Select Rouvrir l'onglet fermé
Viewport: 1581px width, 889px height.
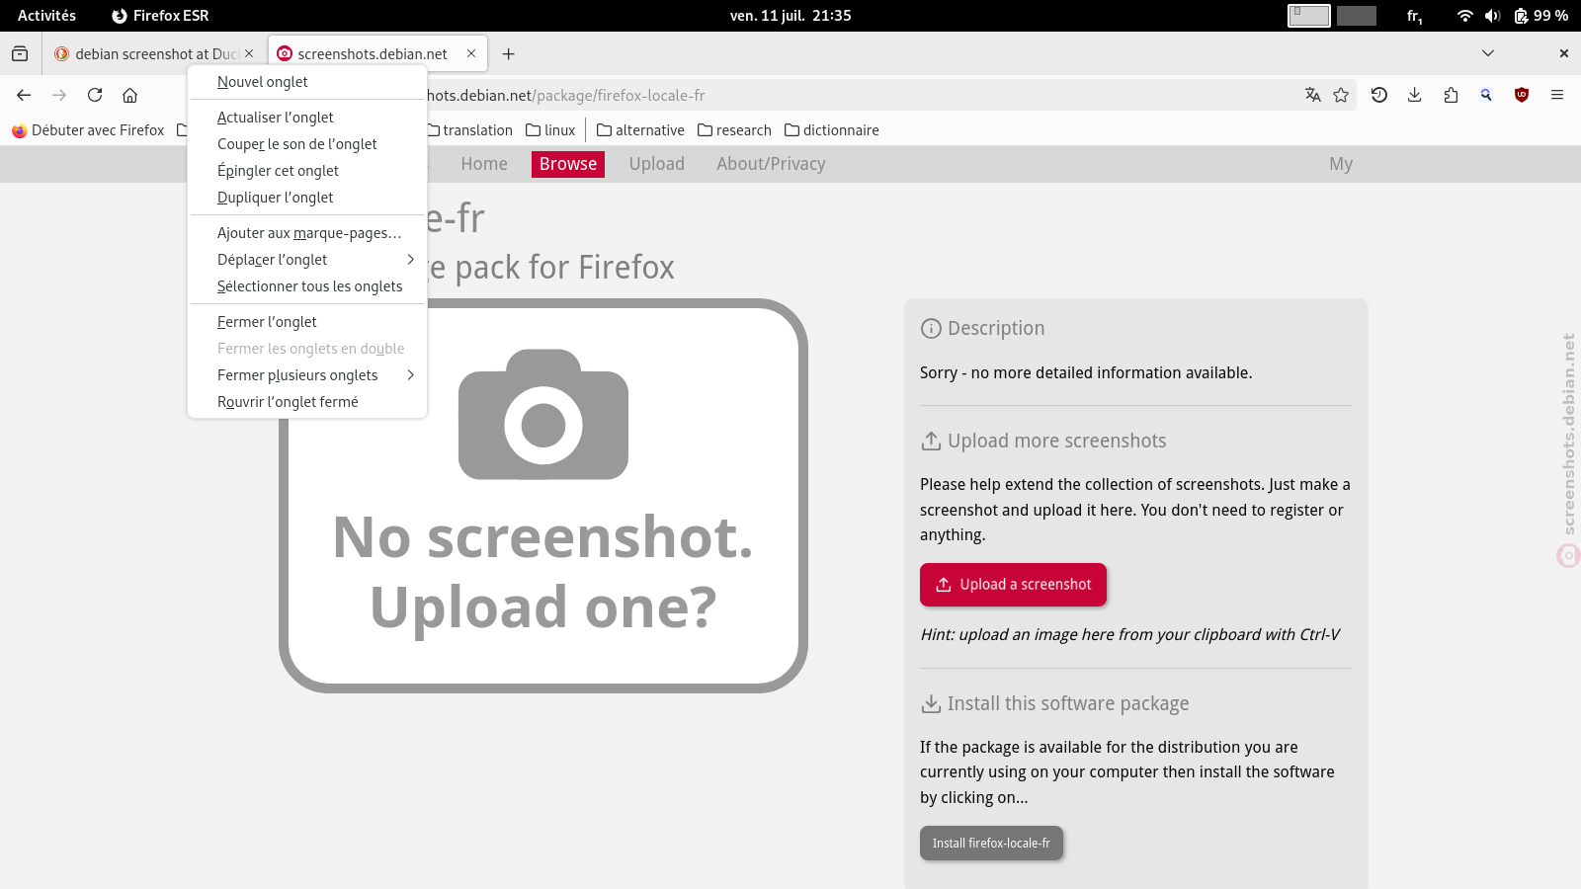pyautogui.click(x=307, y=402)
